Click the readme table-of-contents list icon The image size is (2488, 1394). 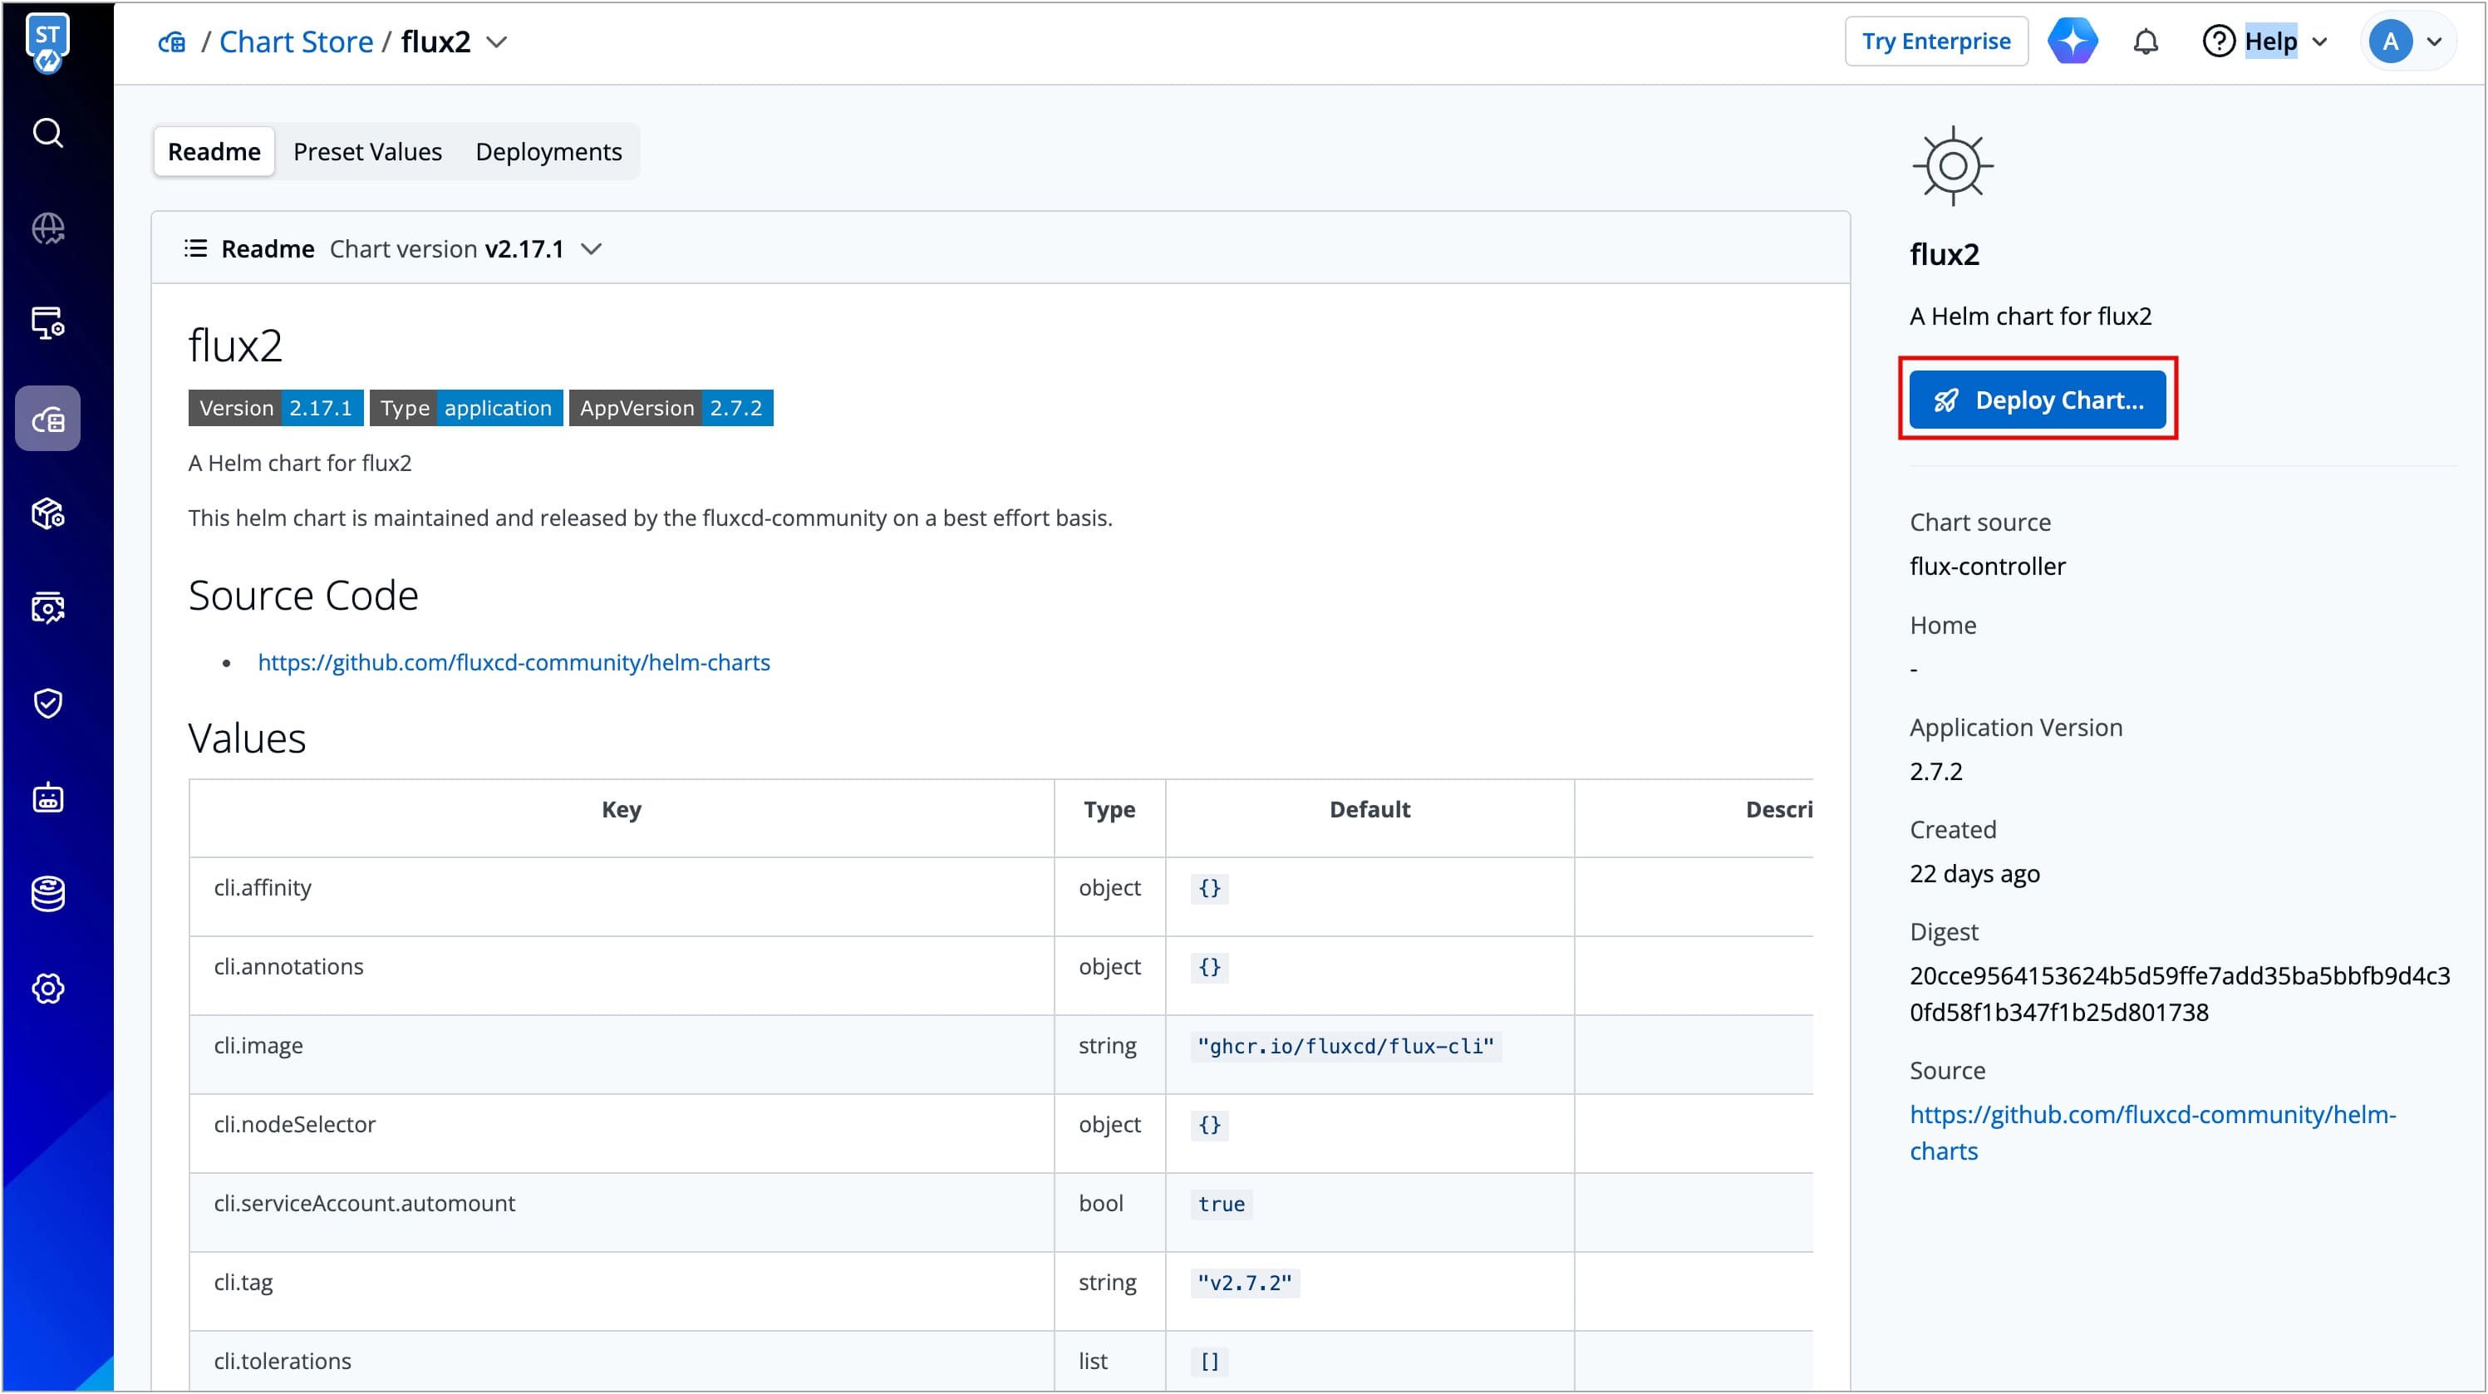pos(195,249)
